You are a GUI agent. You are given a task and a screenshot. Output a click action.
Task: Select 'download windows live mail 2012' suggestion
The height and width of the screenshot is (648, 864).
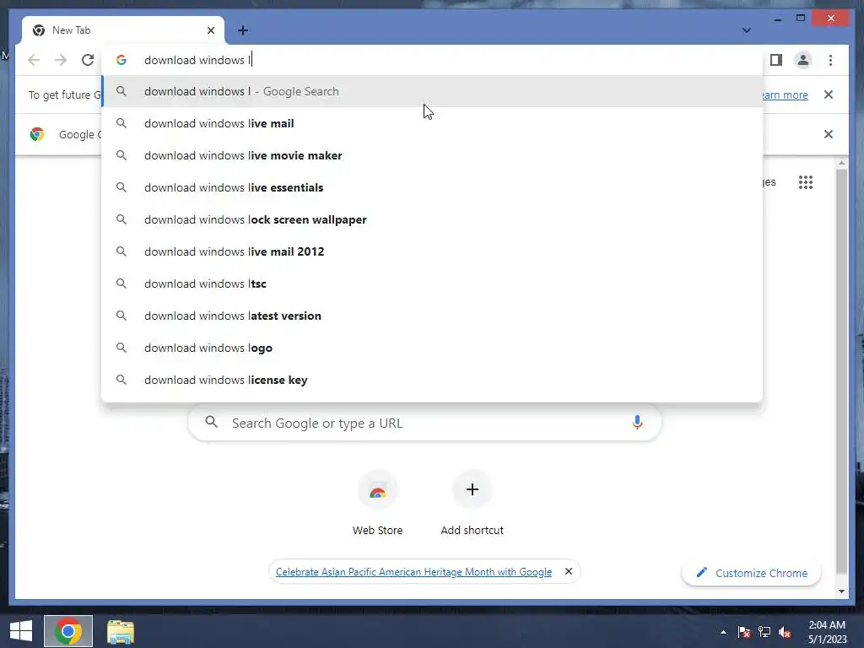pyautogui.click(x=433, y=251)
